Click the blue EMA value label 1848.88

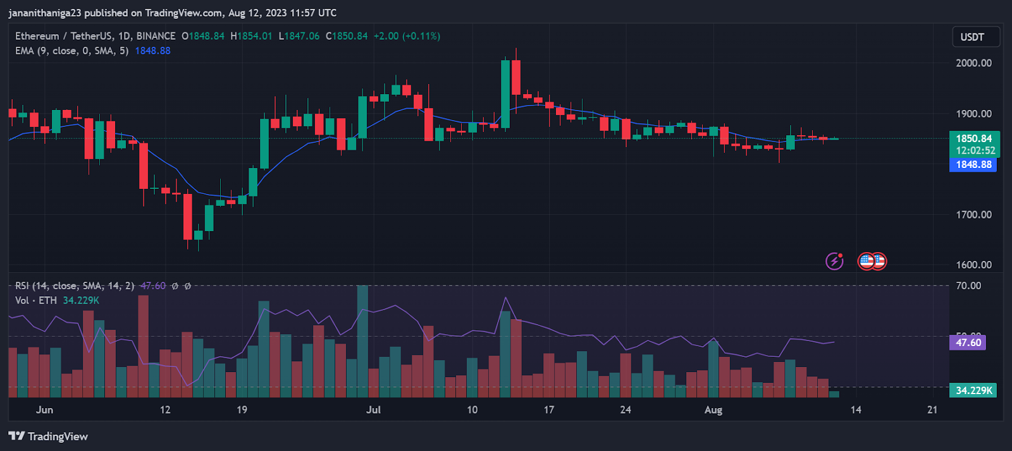coord(973,164)
